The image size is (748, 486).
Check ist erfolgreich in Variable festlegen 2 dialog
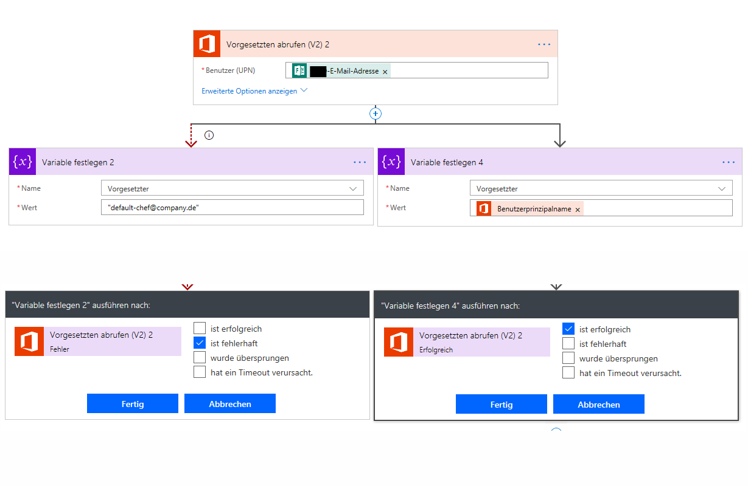(200, 328)
